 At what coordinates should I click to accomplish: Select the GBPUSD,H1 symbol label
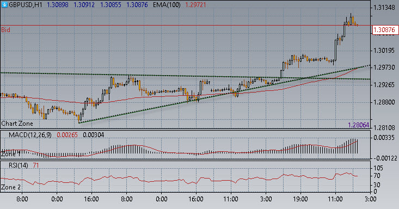(26, 5)
